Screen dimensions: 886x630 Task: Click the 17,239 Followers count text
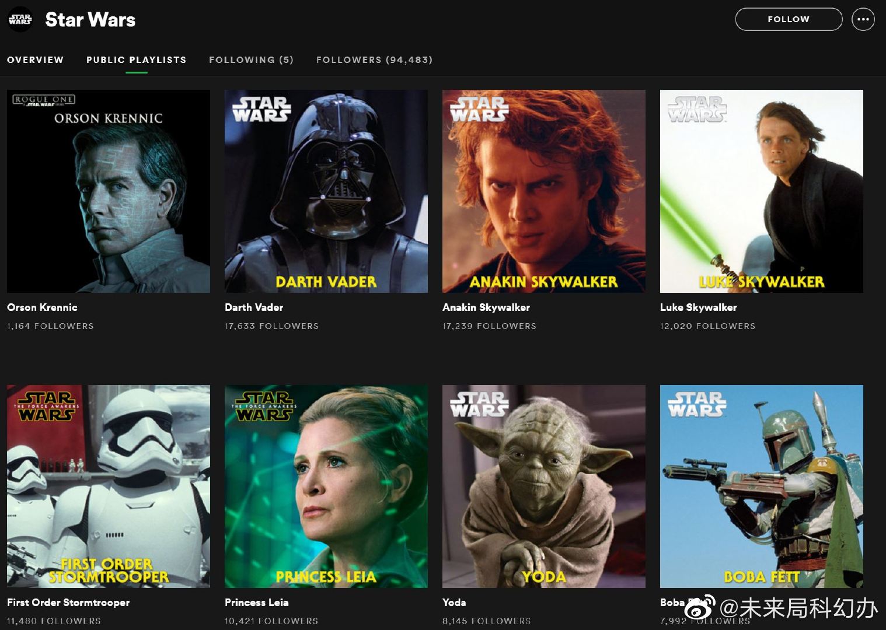pyautogui.click(x=489, y=326)
